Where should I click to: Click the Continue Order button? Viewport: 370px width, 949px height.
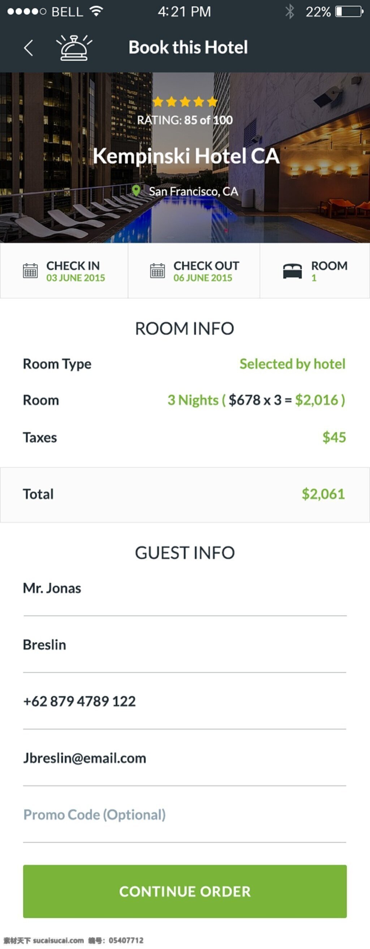coord(185,891)
